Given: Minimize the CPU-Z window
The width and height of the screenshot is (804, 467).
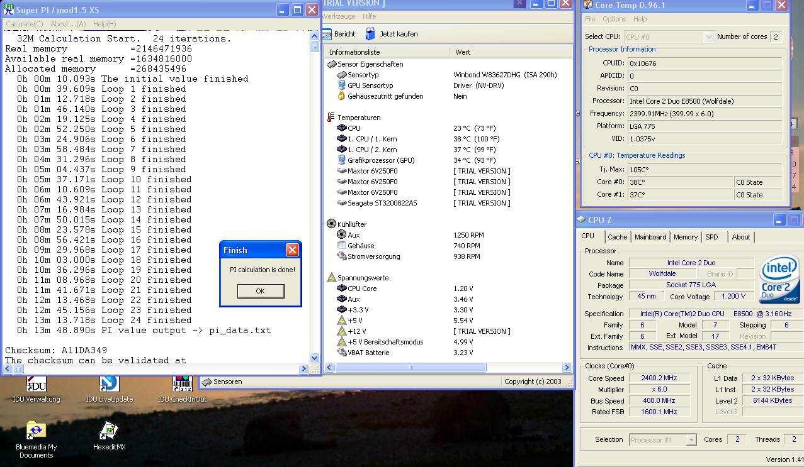Looking at the screenshot, I should (780, 220).
